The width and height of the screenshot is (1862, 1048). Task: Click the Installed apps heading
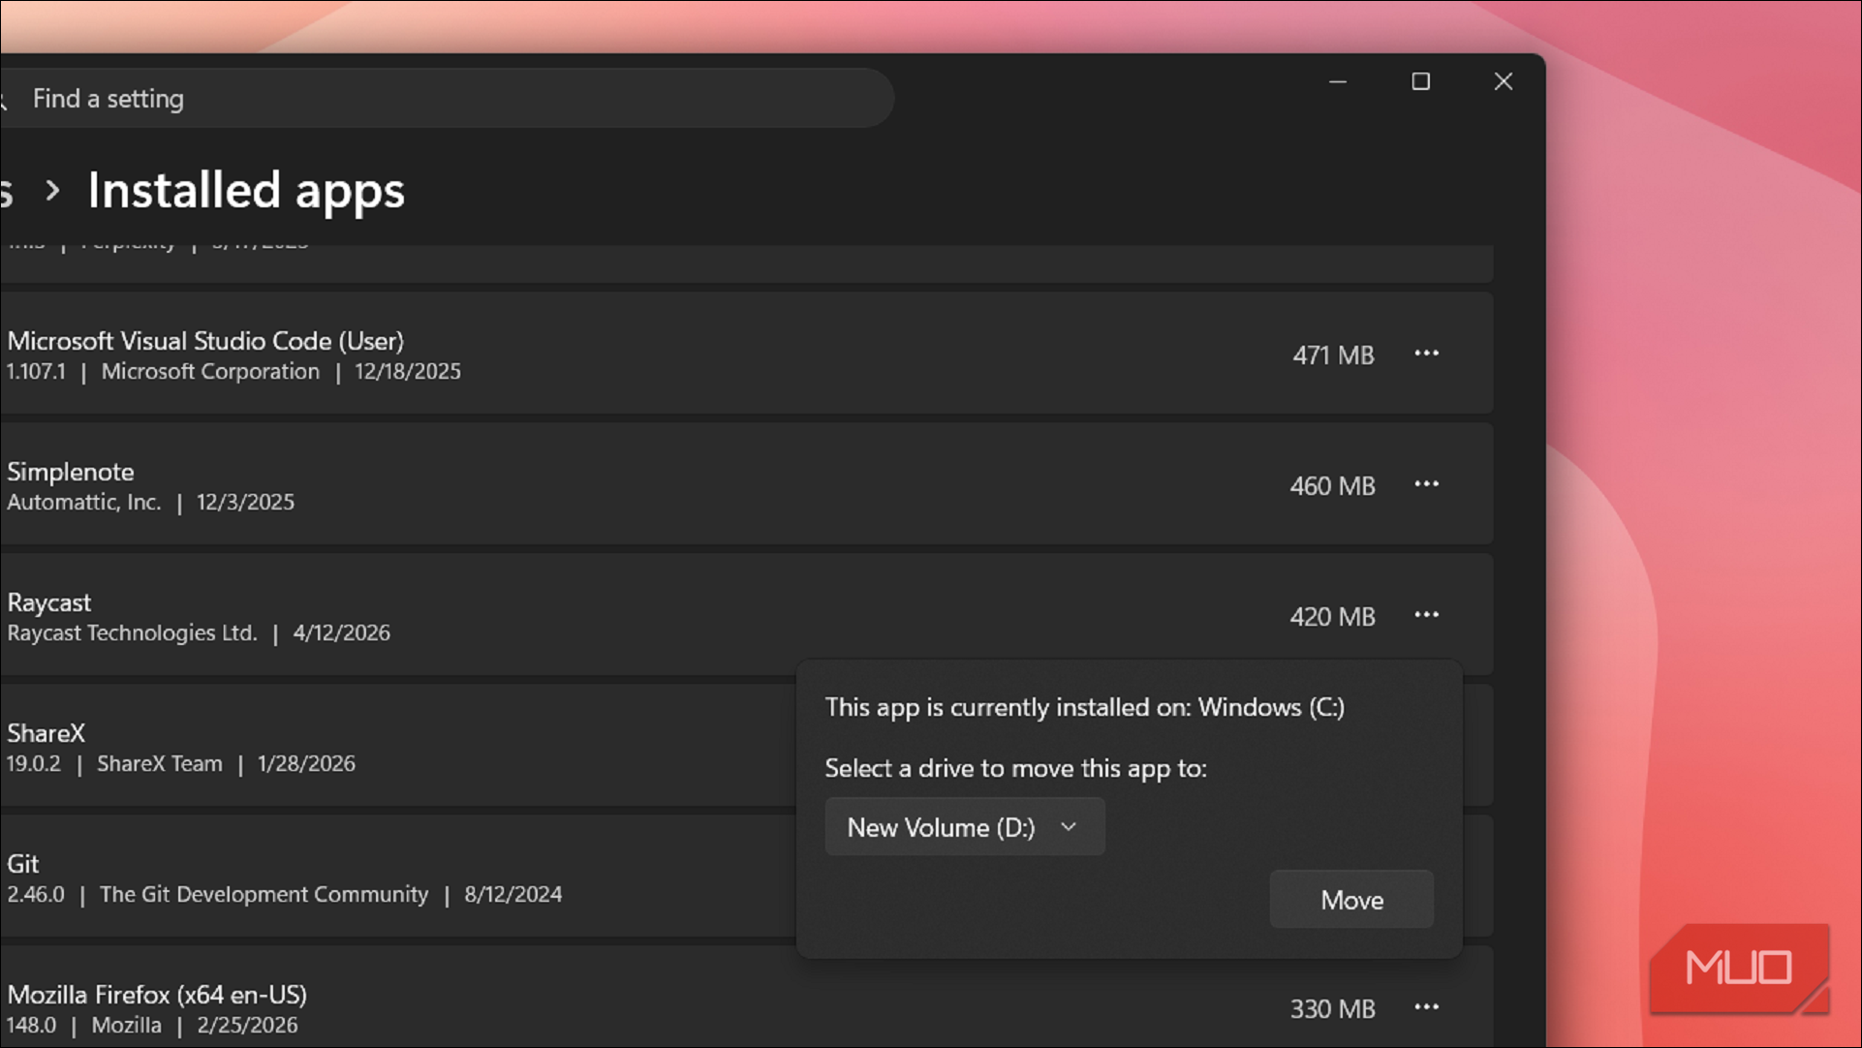(246, 191)
